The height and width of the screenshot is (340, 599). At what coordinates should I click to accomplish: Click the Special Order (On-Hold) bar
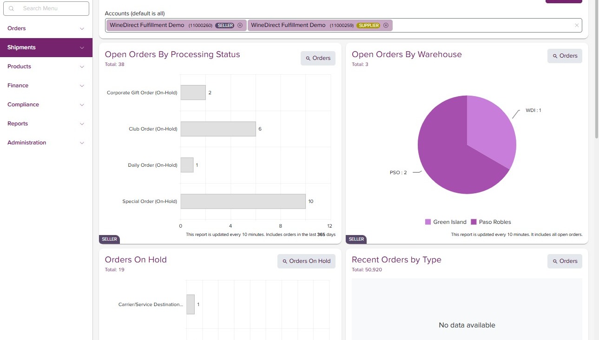click(243, 202)
